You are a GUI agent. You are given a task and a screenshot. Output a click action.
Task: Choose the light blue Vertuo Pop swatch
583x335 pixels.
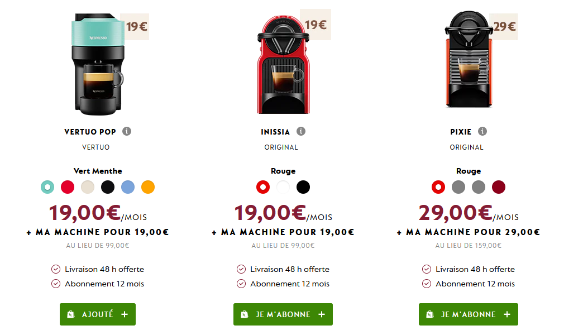click(128, 187)
